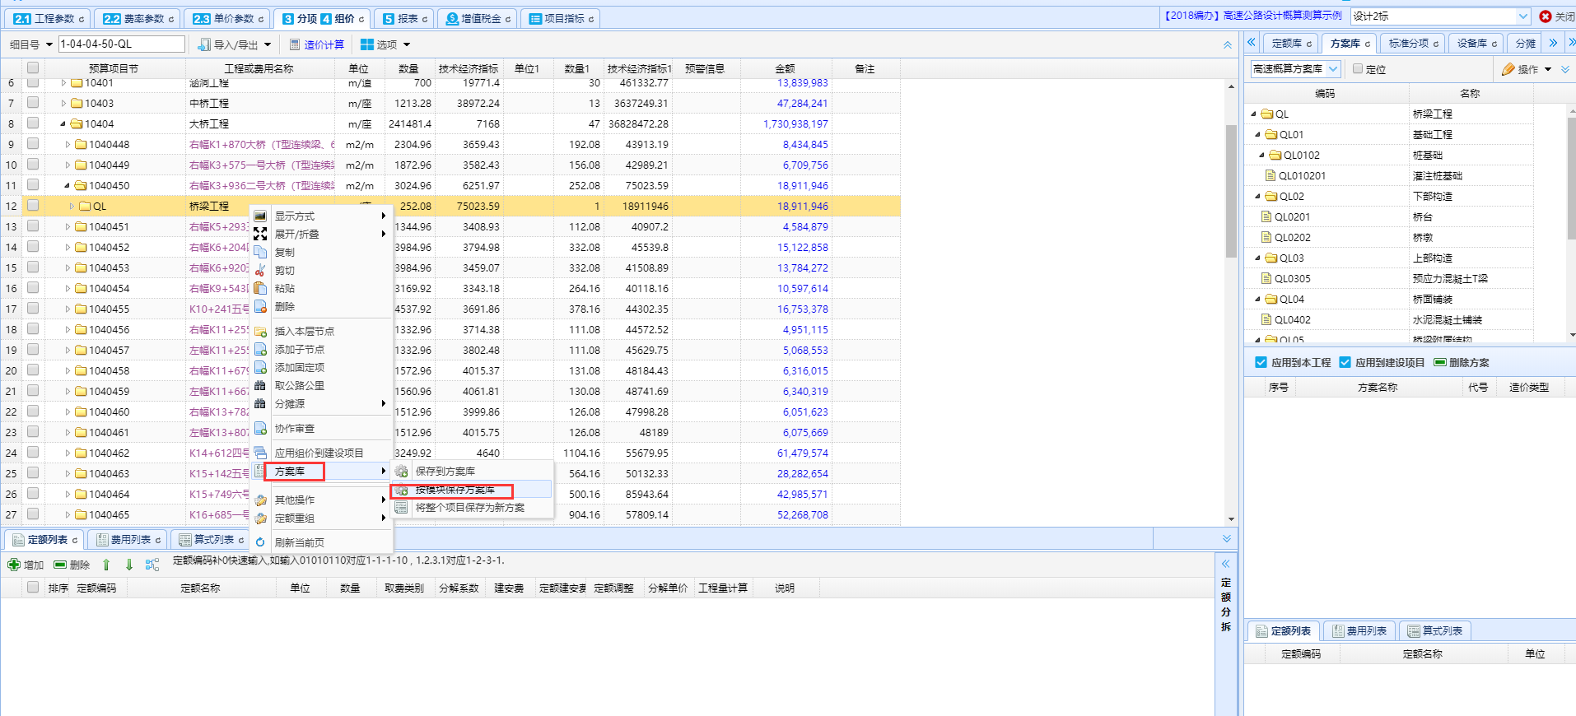1576x716 pixels.
Task: Uncheck 应用到本工程 checkbox
Action: [x=1261, y=362]
